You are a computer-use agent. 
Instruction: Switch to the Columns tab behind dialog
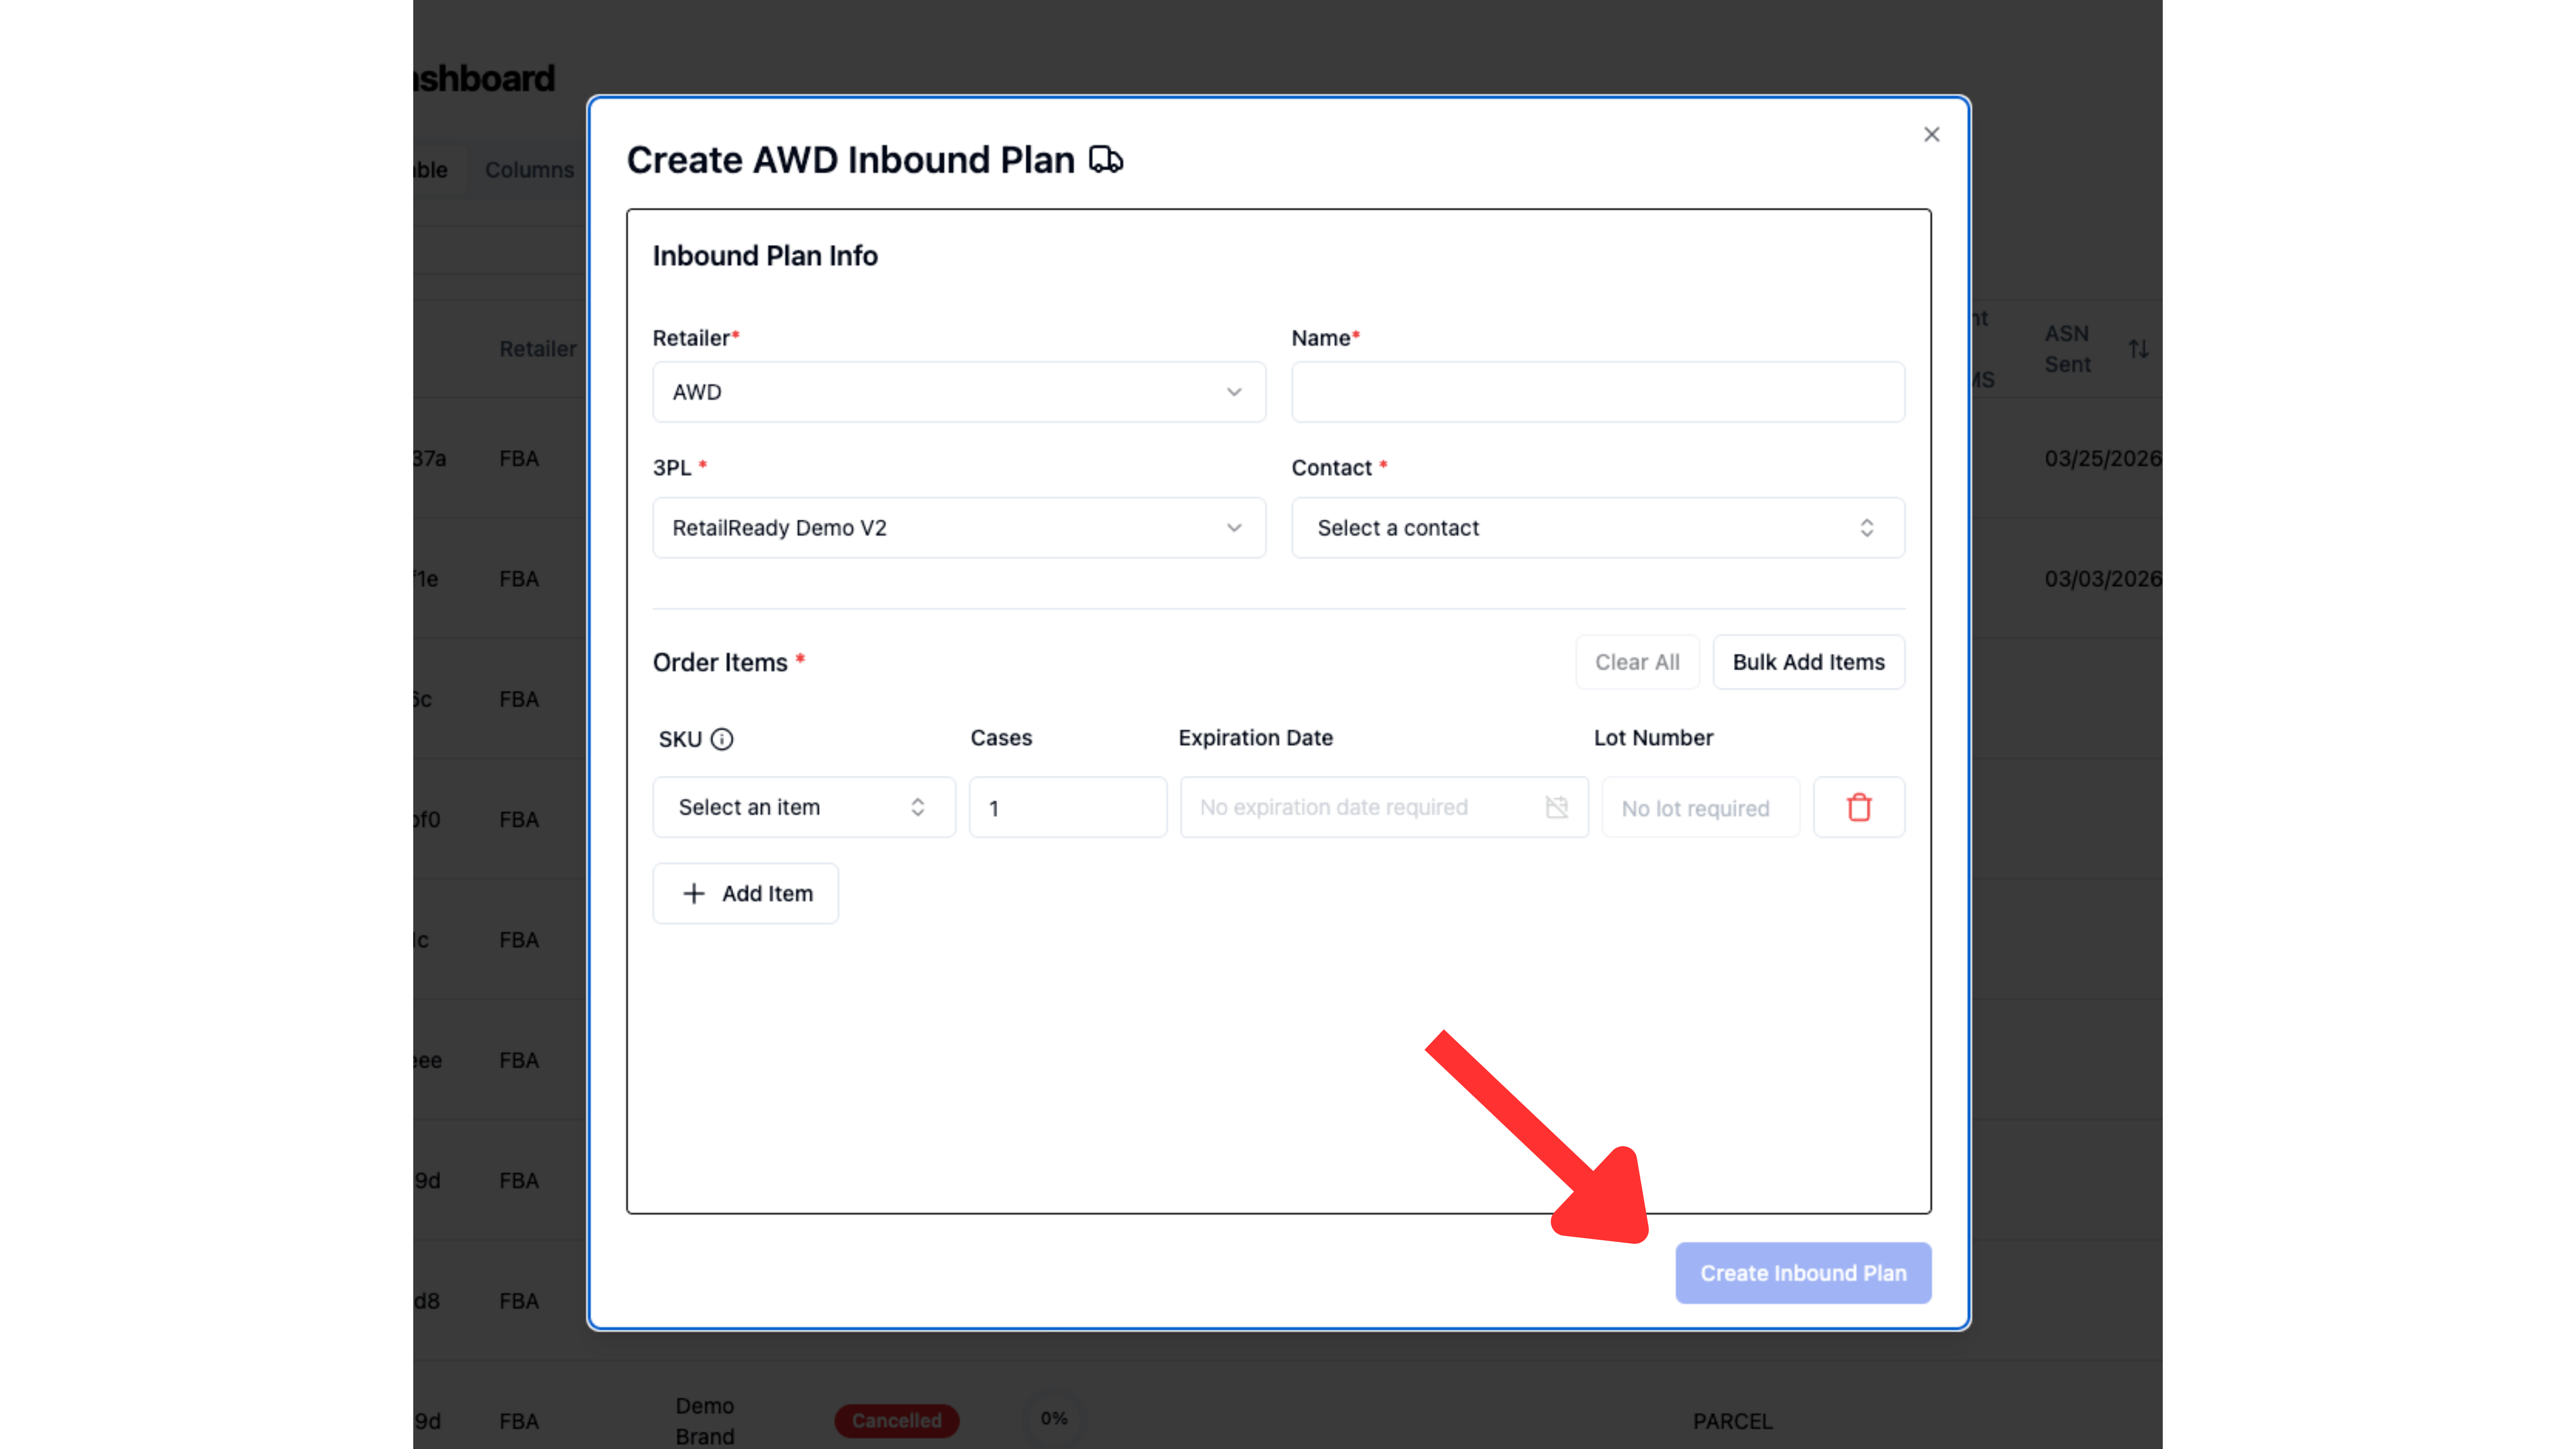pos(529,170)
